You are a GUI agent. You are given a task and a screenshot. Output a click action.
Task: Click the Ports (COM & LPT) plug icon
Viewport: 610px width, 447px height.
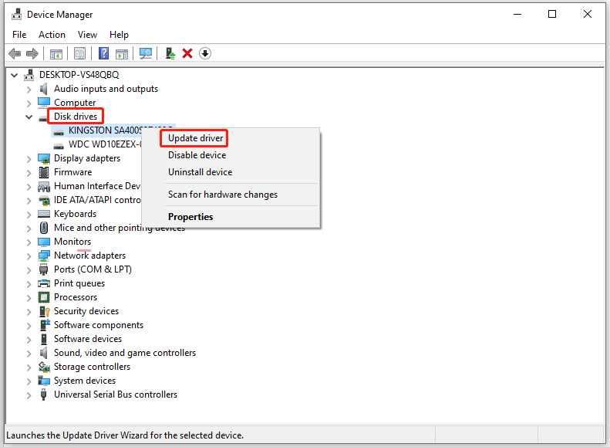(x=43, y=269)
